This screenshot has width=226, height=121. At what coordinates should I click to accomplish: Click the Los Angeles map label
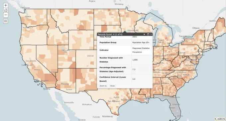click(x=43, y=81)
